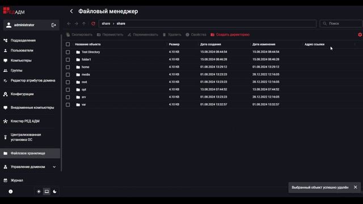Dismiss the deletion success notification
Viewport: 363px width, 204px height.
[356, 187]
